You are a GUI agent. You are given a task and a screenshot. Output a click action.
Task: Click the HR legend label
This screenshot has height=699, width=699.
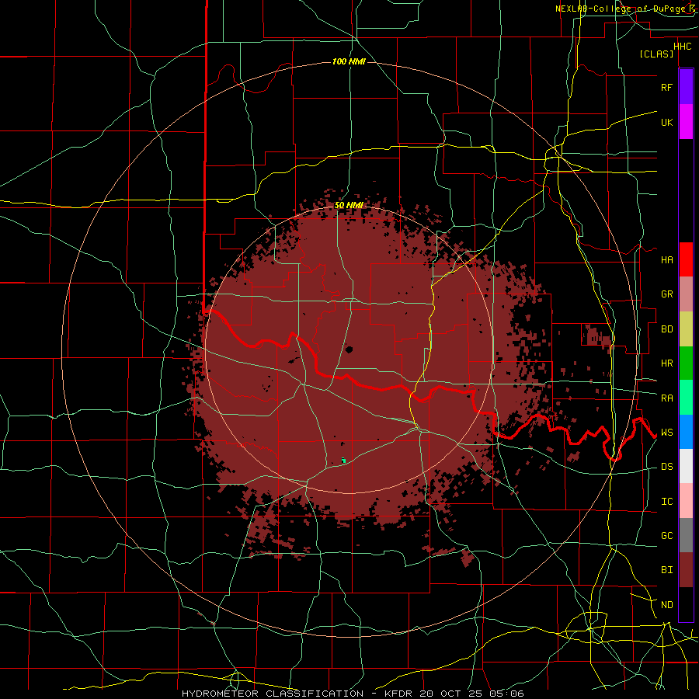click(x=666, y=363)
